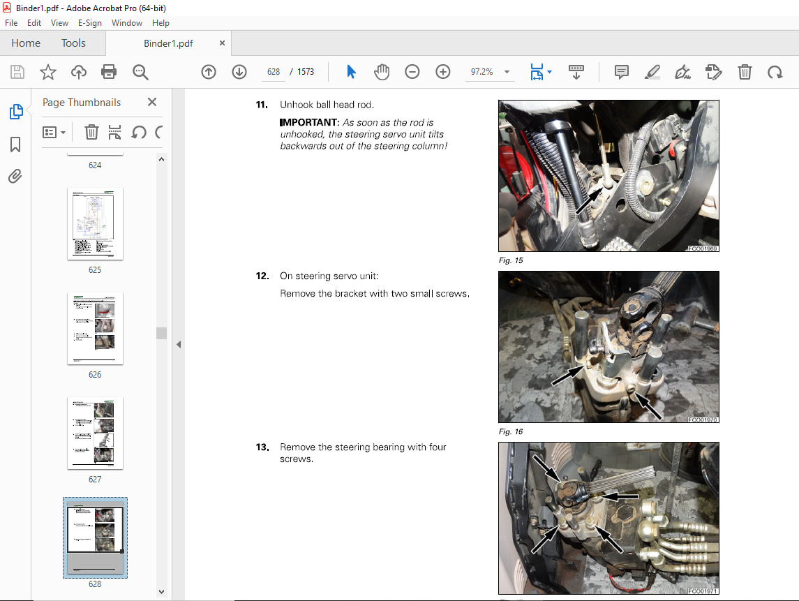The width and height of the screenshot is (799, 601).
Task: Switch to the Home tab
Action: tap(26, 43)
